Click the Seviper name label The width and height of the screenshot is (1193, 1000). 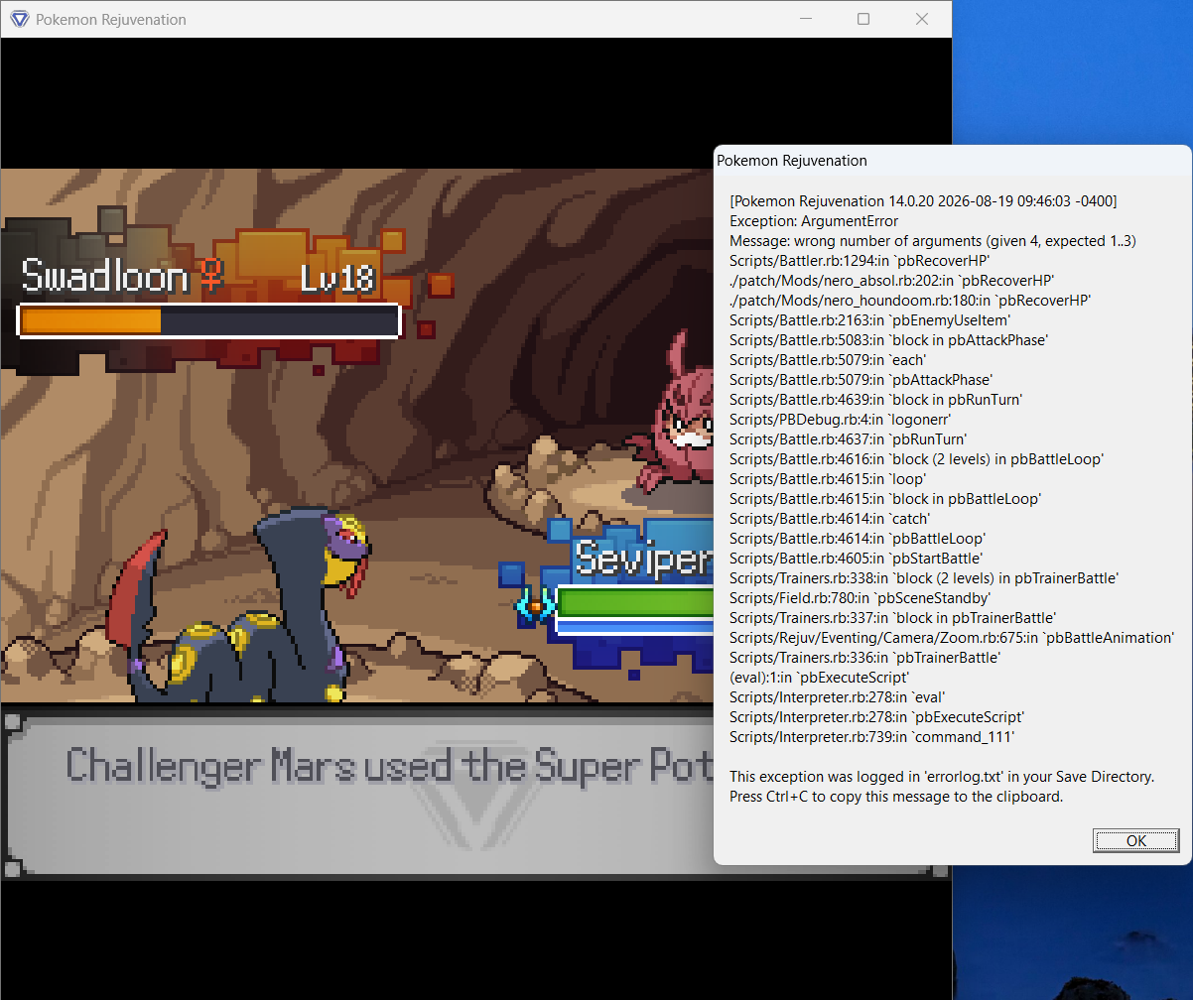pyautogui.click(x=643, y=559)
